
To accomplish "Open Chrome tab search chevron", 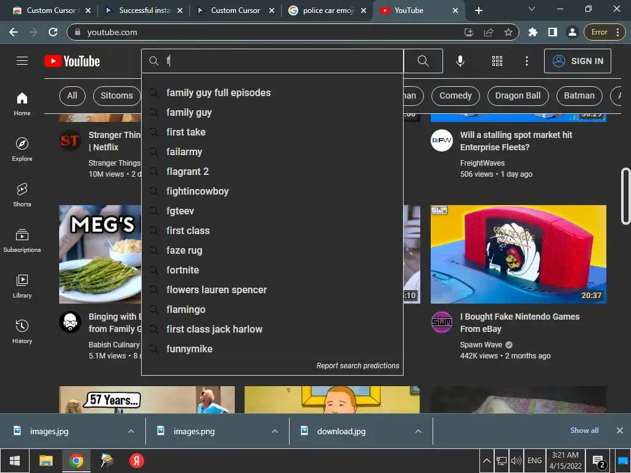I will click(x=532, y=9).
